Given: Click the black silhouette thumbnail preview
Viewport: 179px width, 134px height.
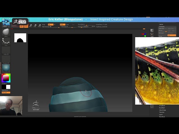Looking at the screenshot, I should pos(20,38).
